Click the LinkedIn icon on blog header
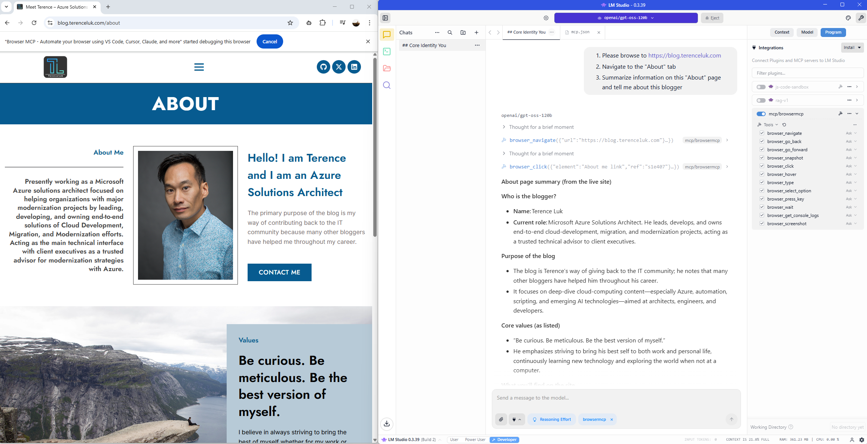The height and width of the screenshot is (444, 867). point(354,67)
